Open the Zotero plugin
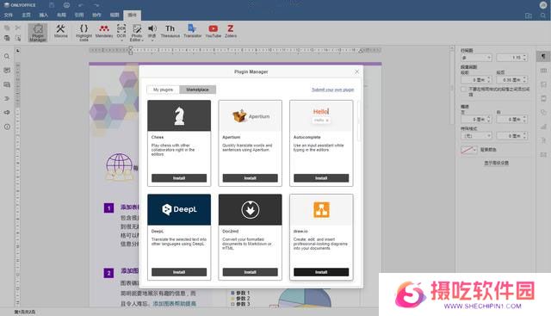The height and width of the screenshot is (316, 551). [231, 31]
